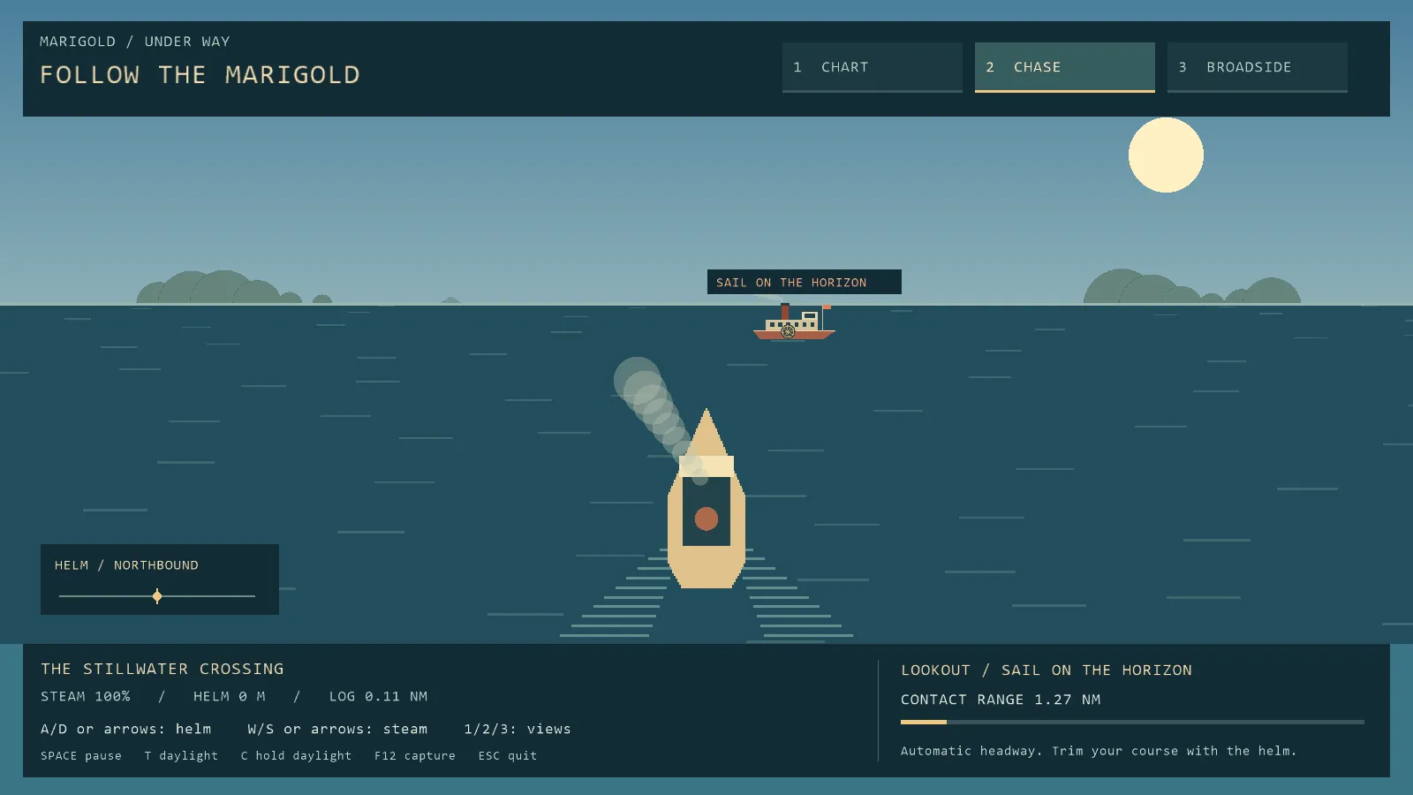Click the 'T daylight' hint
Screen dimensions: 1413x795
pyautogui.click(x=181, y=755)
